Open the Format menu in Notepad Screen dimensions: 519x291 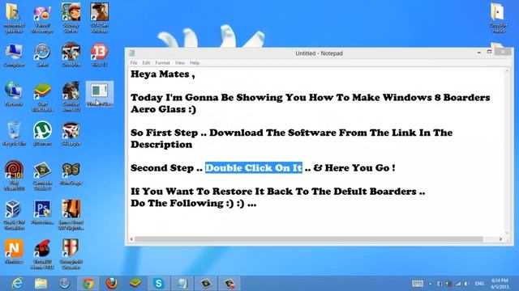[162, 63]
